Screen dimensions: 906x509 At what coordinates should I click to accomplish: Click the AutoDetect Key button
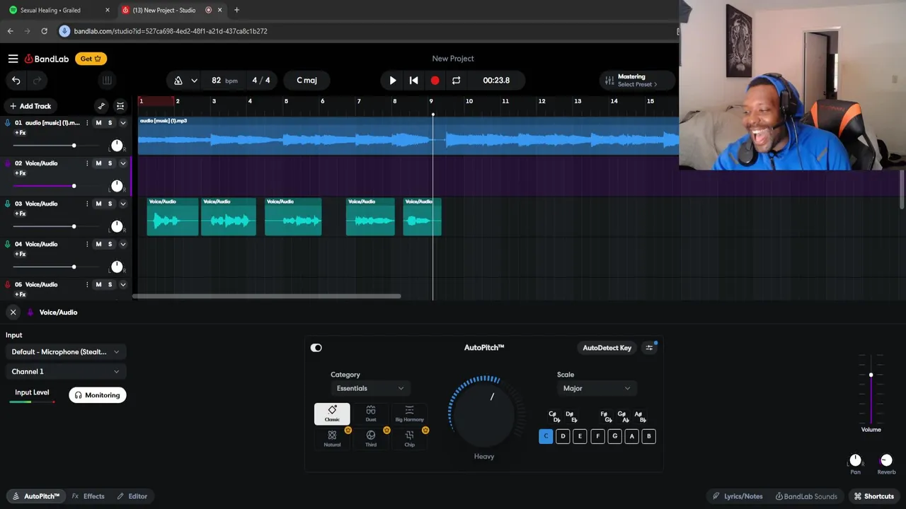pos(607,348)
